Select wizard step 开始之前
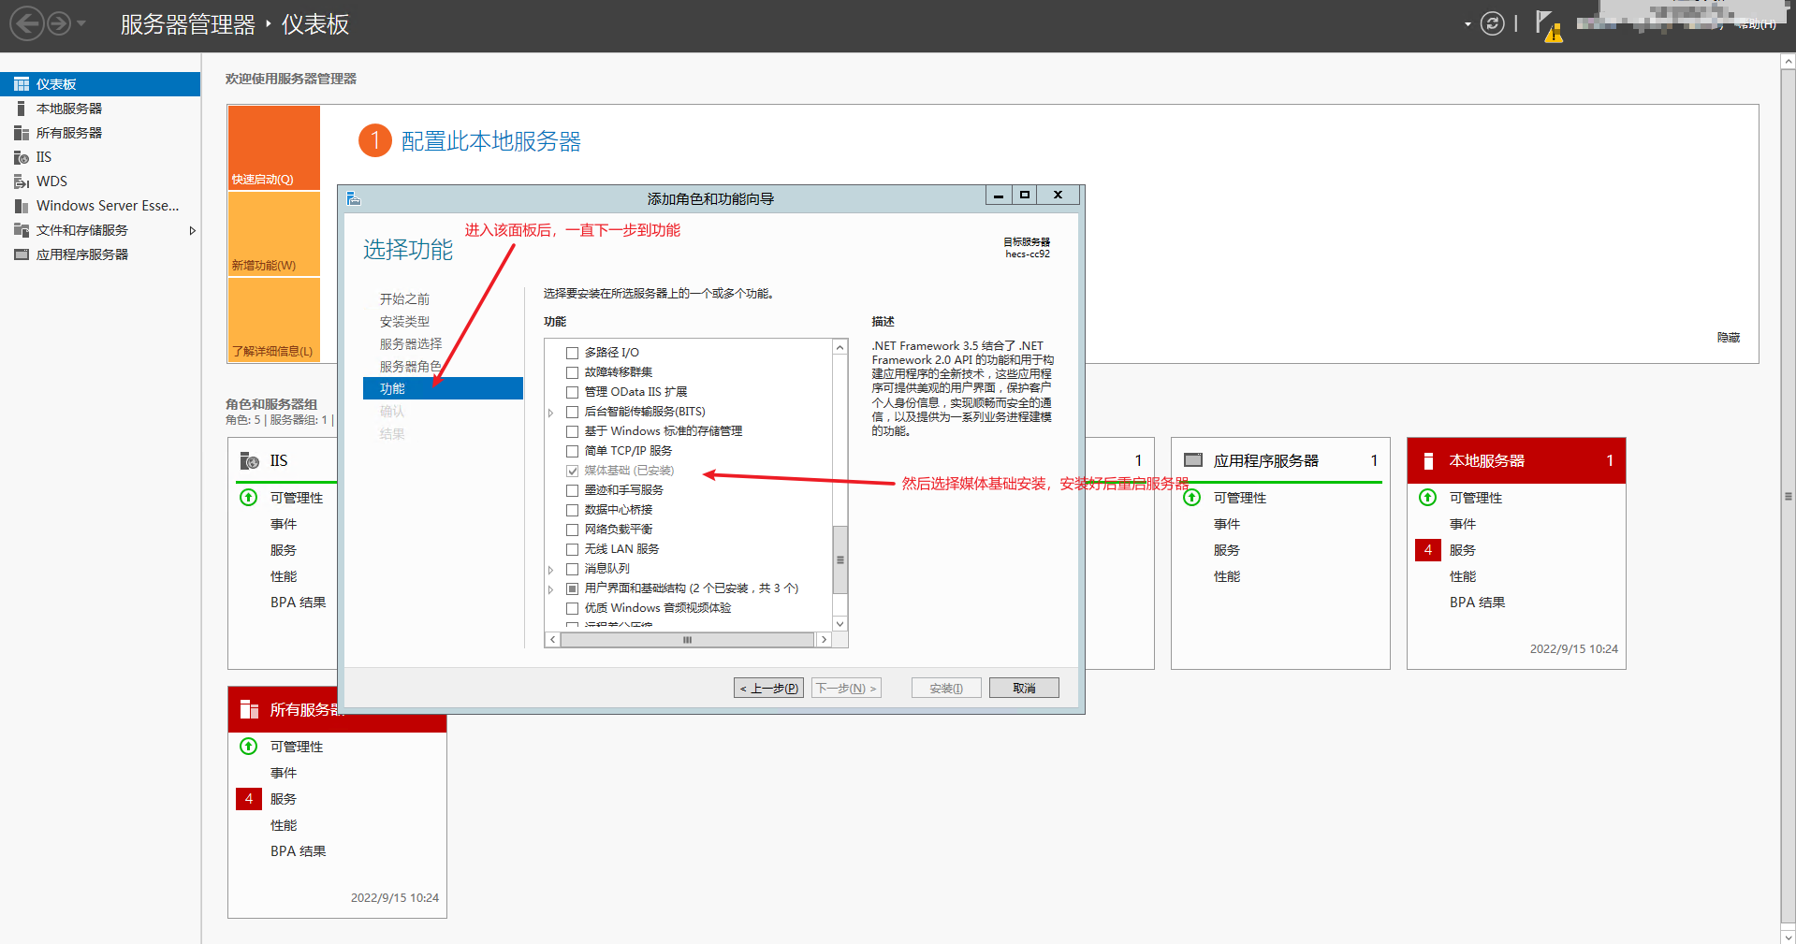1796x944 pixels. [404, 299]
